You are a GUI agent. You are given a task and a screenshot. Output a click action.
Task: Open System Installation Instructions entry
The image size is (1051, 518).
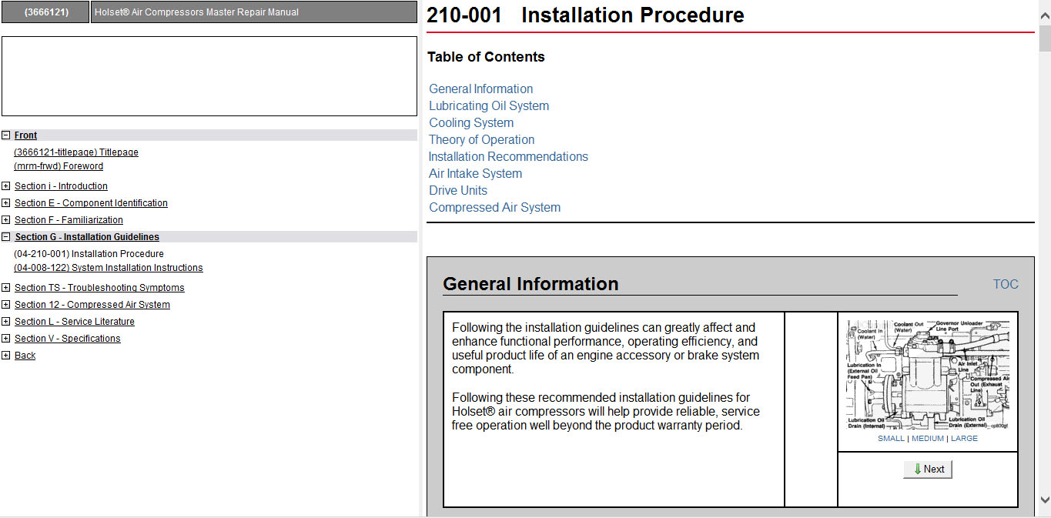[109, 268]
